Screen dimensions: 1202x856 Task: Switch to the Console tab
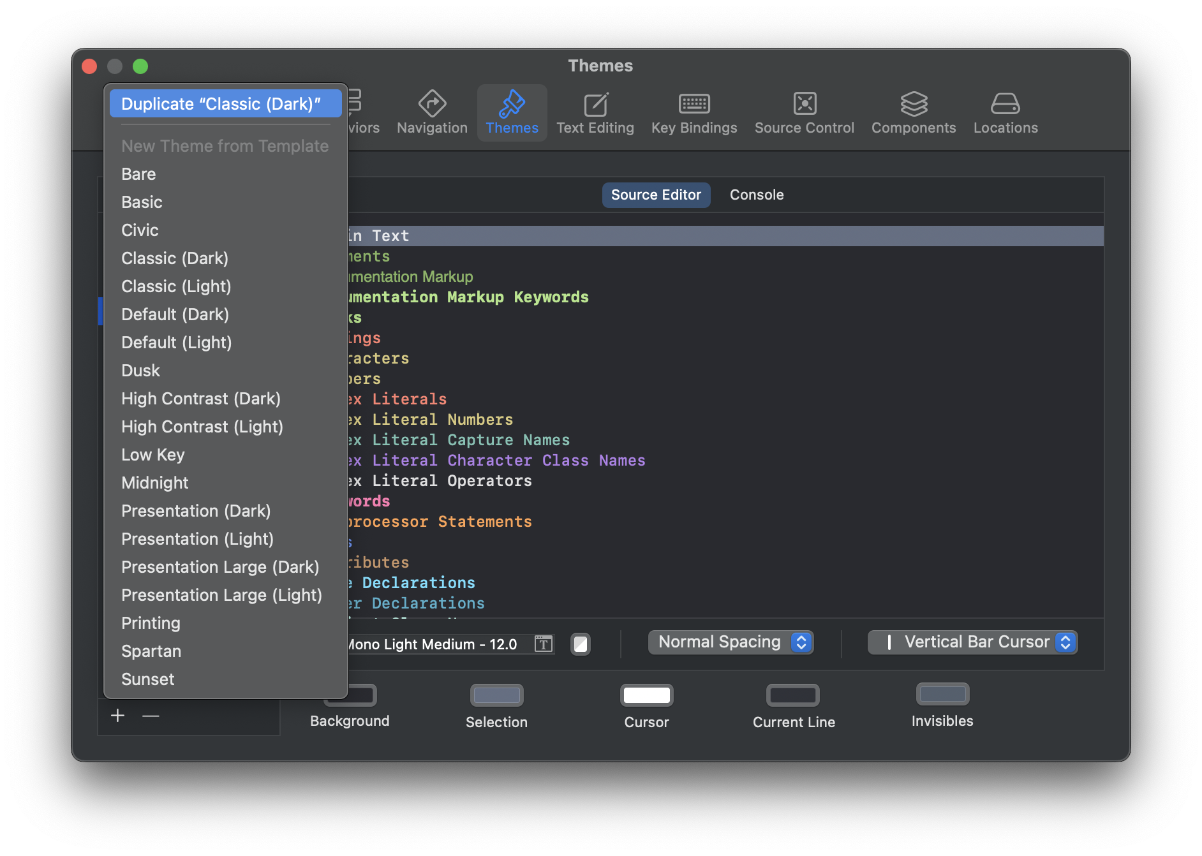tap(757, 195)
